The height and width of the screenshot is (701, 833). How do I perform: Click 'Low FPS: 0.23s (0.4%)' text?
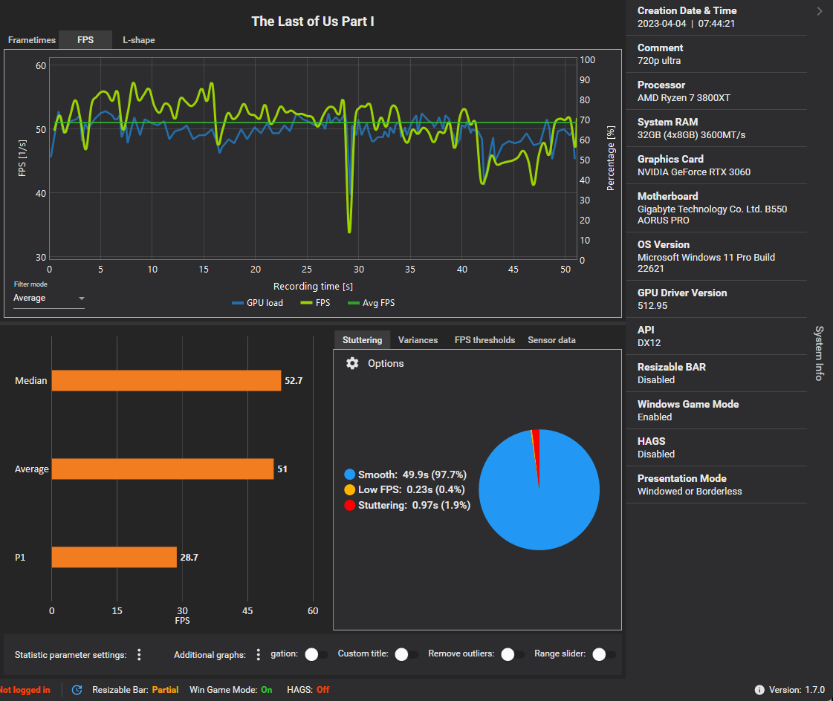pyautogui.click(x=411, y=489)
